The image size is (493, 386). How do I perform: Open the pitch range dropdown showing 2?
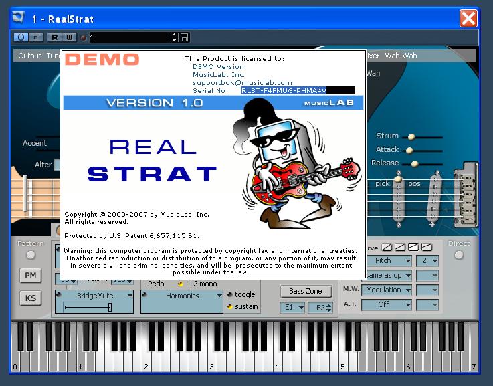[x=427, y=261]
